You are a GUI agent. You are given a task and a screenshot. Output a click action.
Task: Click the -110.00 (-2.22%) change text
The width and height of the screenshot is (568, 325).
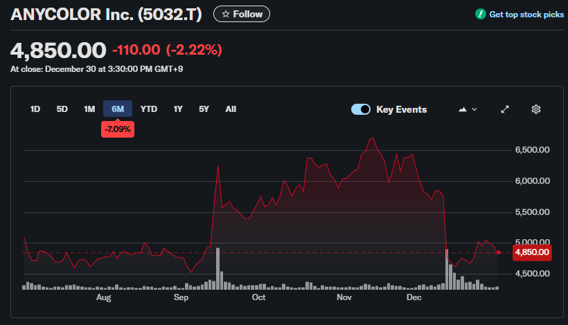[x=167, y=50]
